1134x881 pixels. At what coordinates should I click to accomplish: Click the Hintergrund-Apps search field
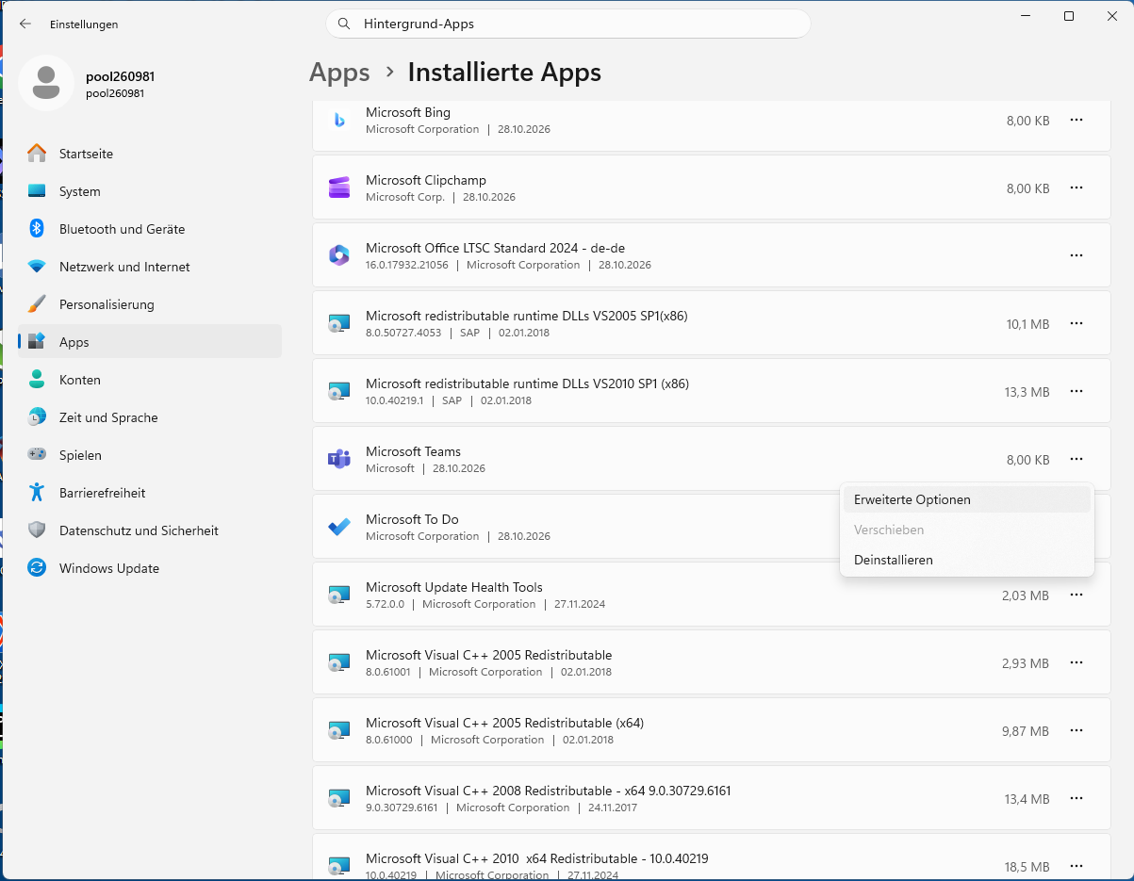point(568,24)
